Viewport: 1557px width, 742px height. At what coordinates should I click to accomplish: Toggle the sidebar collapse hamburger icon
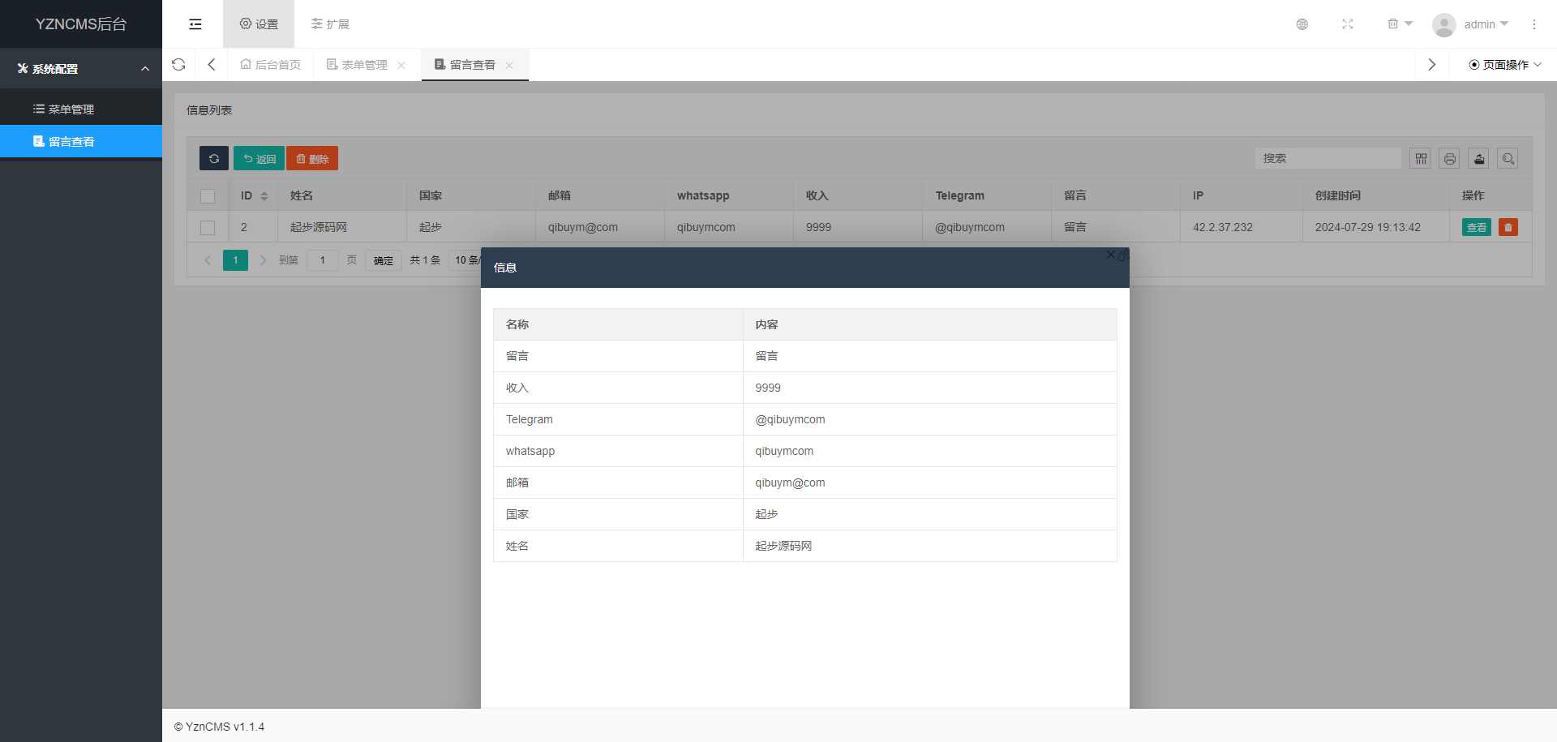pyautogui.click(x=195, y=24)
